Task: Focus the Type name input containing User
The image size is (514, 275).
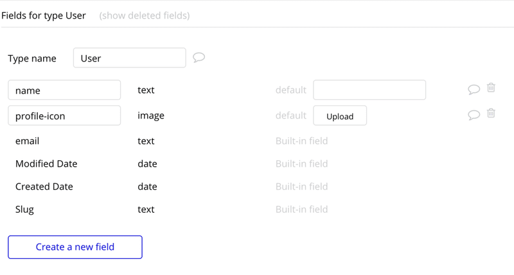Action: point(130,58)
